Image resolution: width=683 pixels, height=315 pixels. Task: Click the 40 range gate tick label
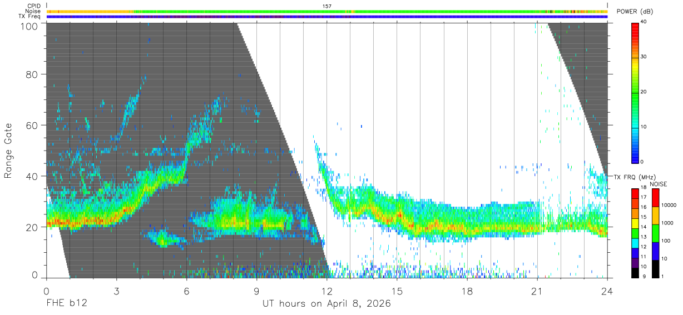(x=32, y=176)
